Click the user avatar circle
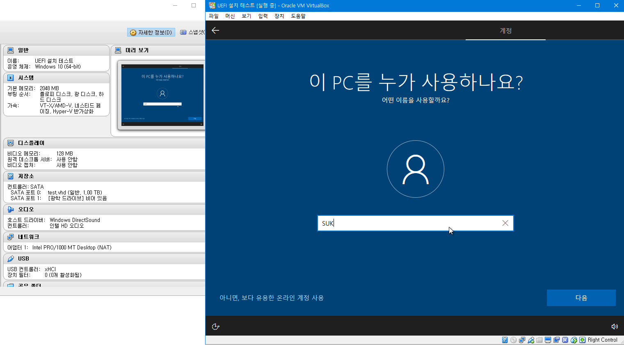Image resolution: width=624 pixels, height=345 pixels. [416, 169]
